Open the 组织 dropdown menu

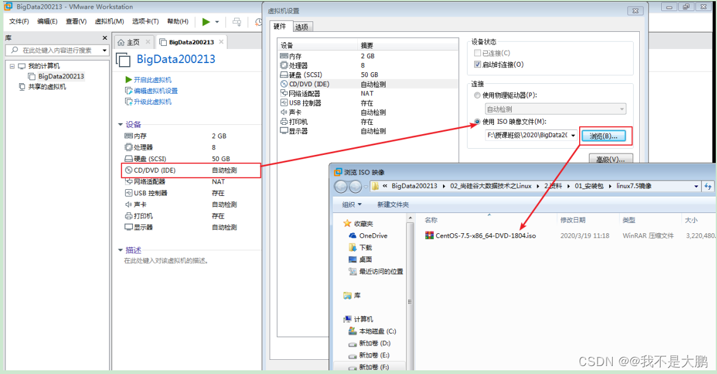tap(352, 204)
